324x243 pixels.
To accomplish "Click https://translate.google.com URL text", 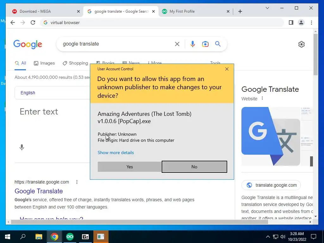I will point(42,182).
